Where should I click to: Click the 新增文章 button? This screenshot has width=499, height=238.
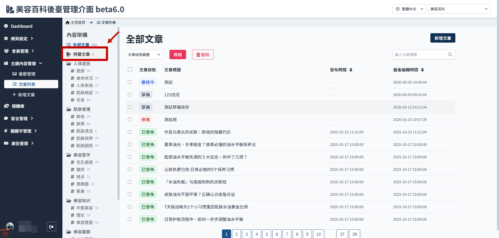tap(443, 38)
